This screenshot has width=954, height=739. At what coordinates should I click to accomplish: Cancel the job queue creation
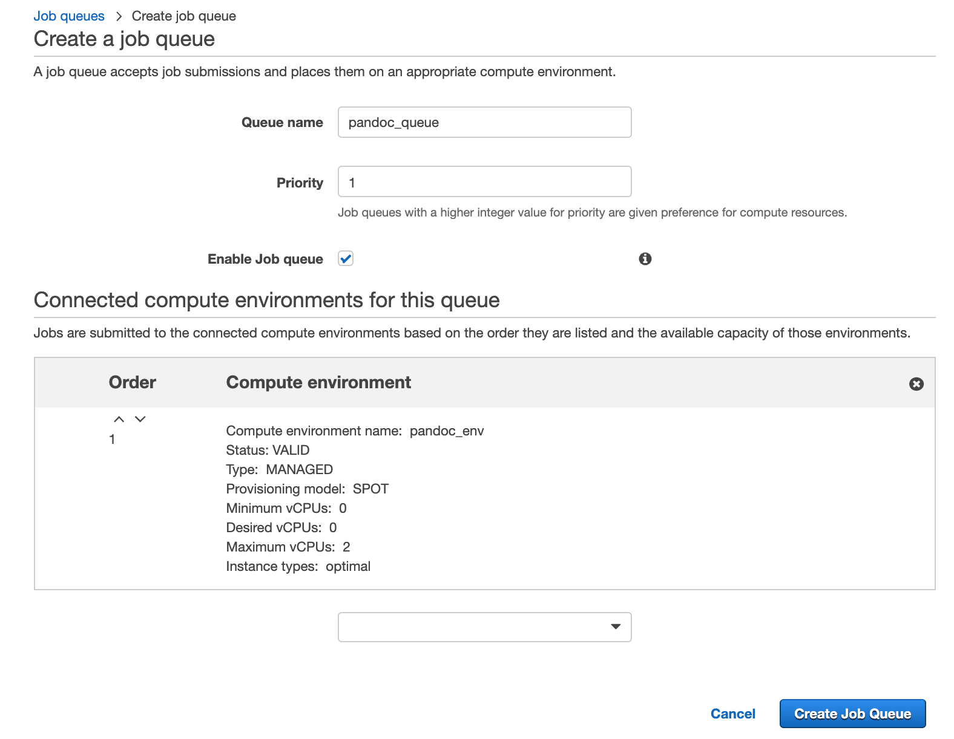(733, 714)
